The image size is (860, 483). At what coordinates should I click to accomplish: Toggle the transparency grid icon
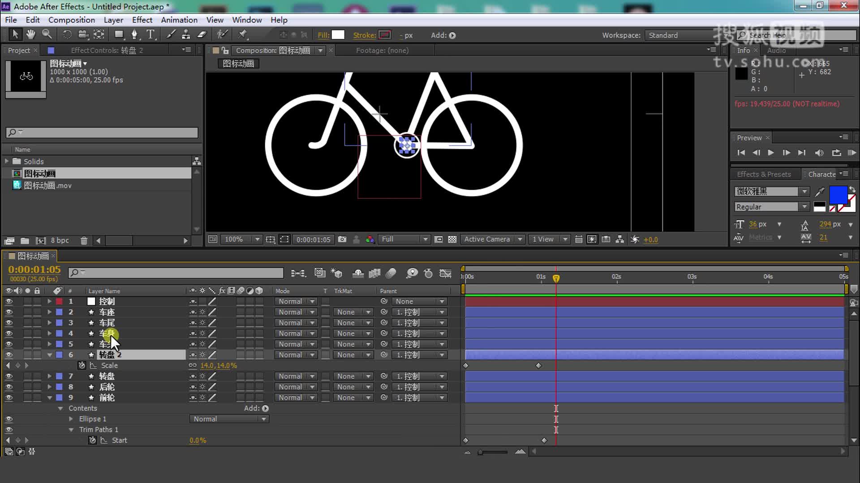pyautogui.click(x=452, y=239)
